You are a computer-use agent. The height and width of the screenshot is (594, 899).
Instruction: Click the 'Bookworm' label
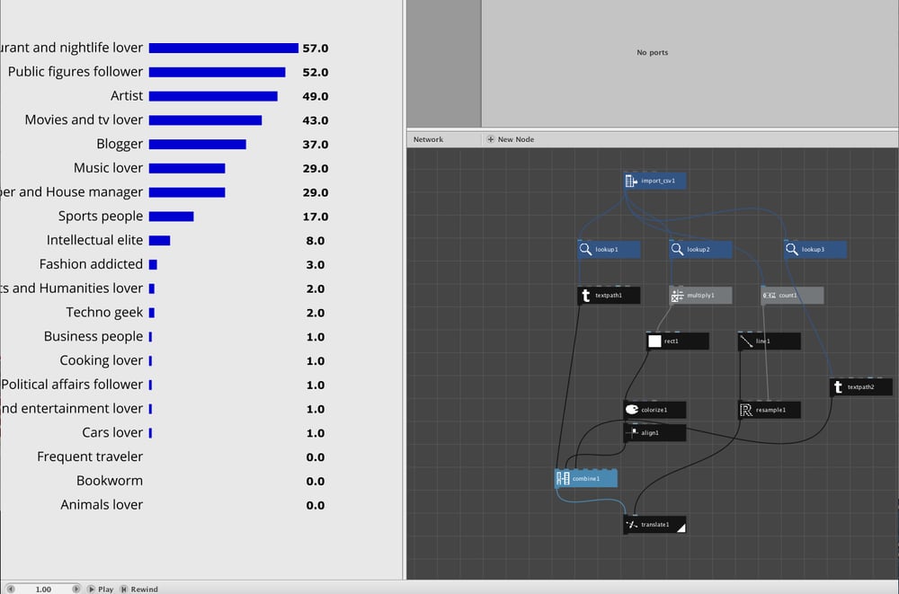coord(110,481)
